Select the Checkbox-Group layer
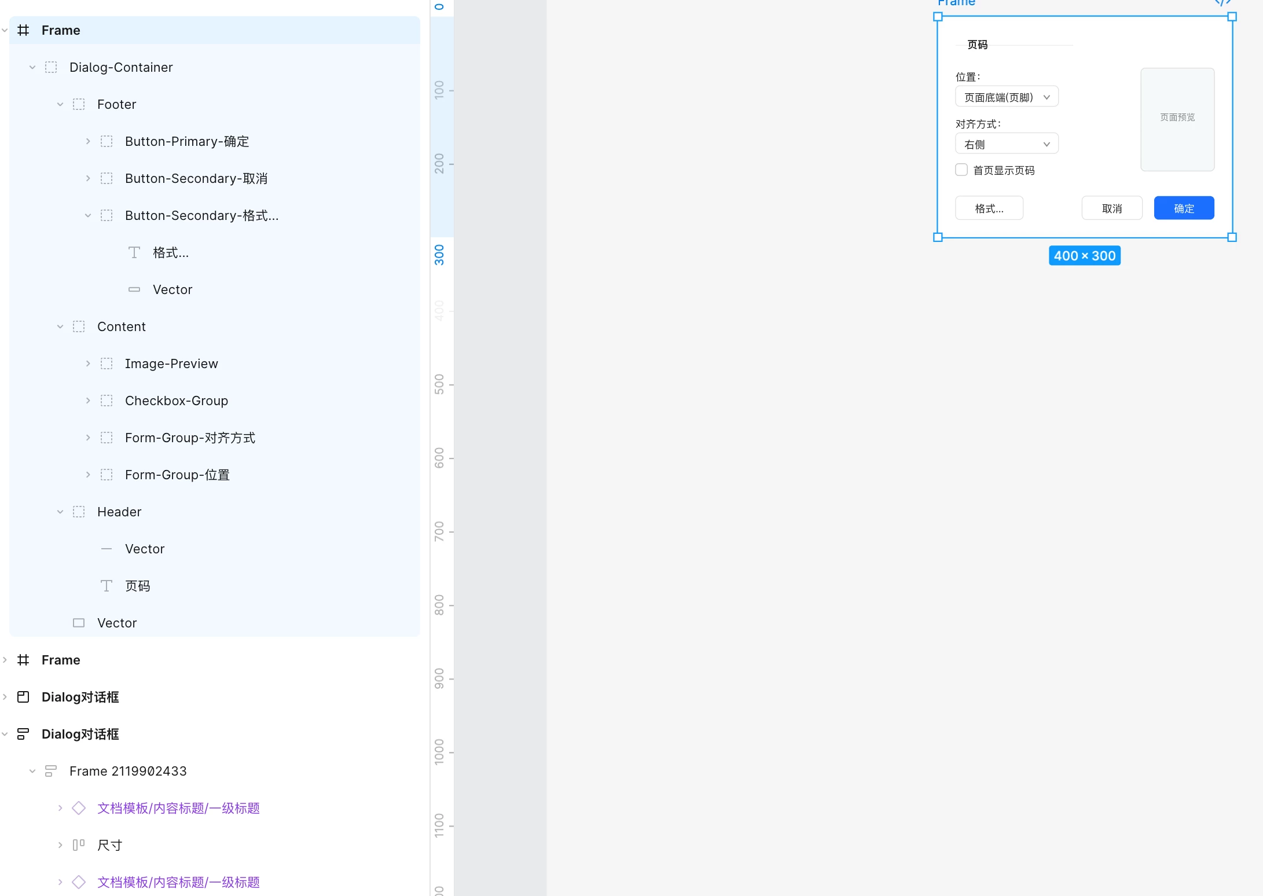1263x896 pixels. tap(177, 401)
